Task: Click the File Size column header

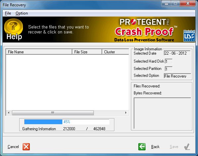Action: tap(87, 52)
